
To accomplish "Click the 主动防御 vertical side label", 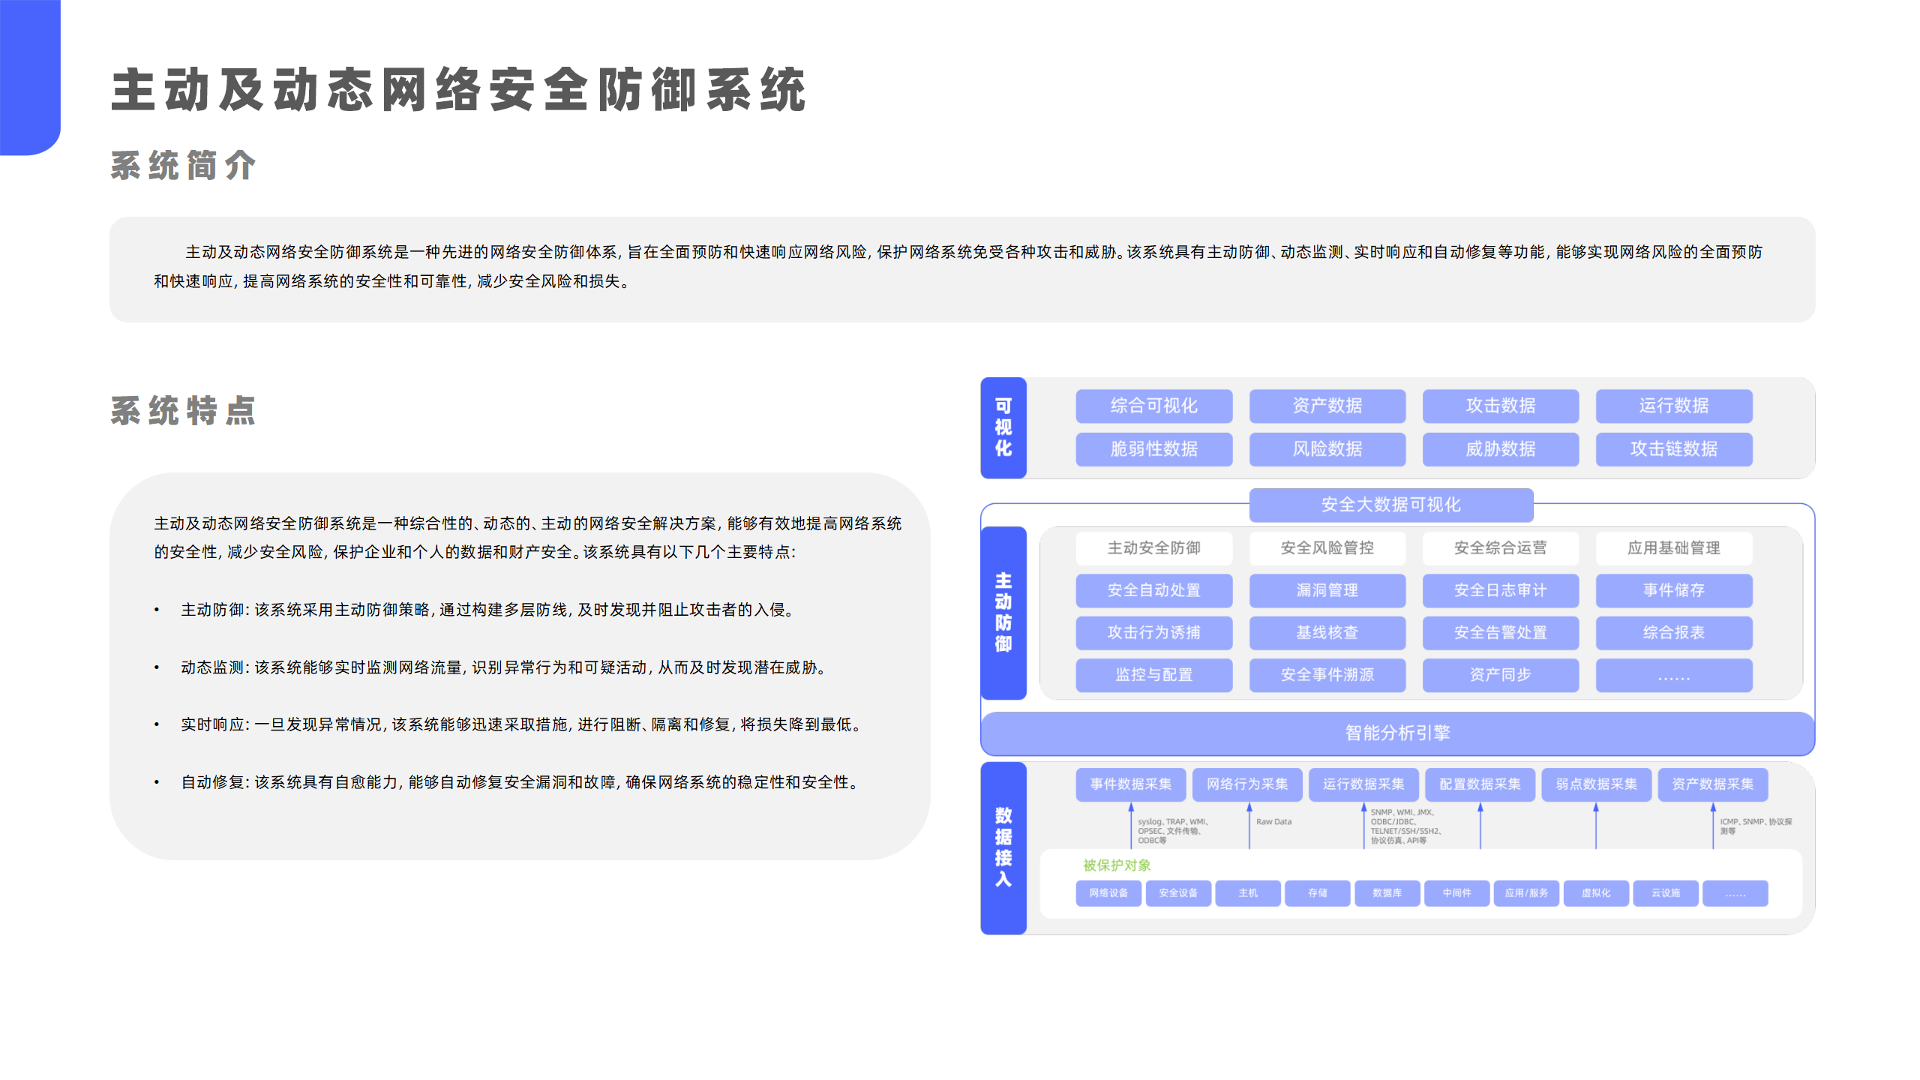I will [1003, 613].
